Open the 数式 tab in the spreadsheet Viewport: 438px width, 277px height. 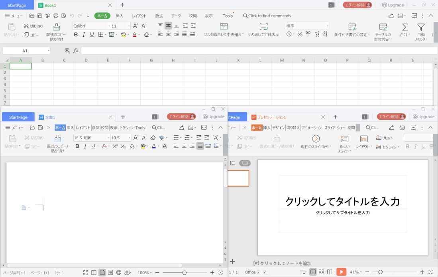pyautogui.click(x=159, y=16)
